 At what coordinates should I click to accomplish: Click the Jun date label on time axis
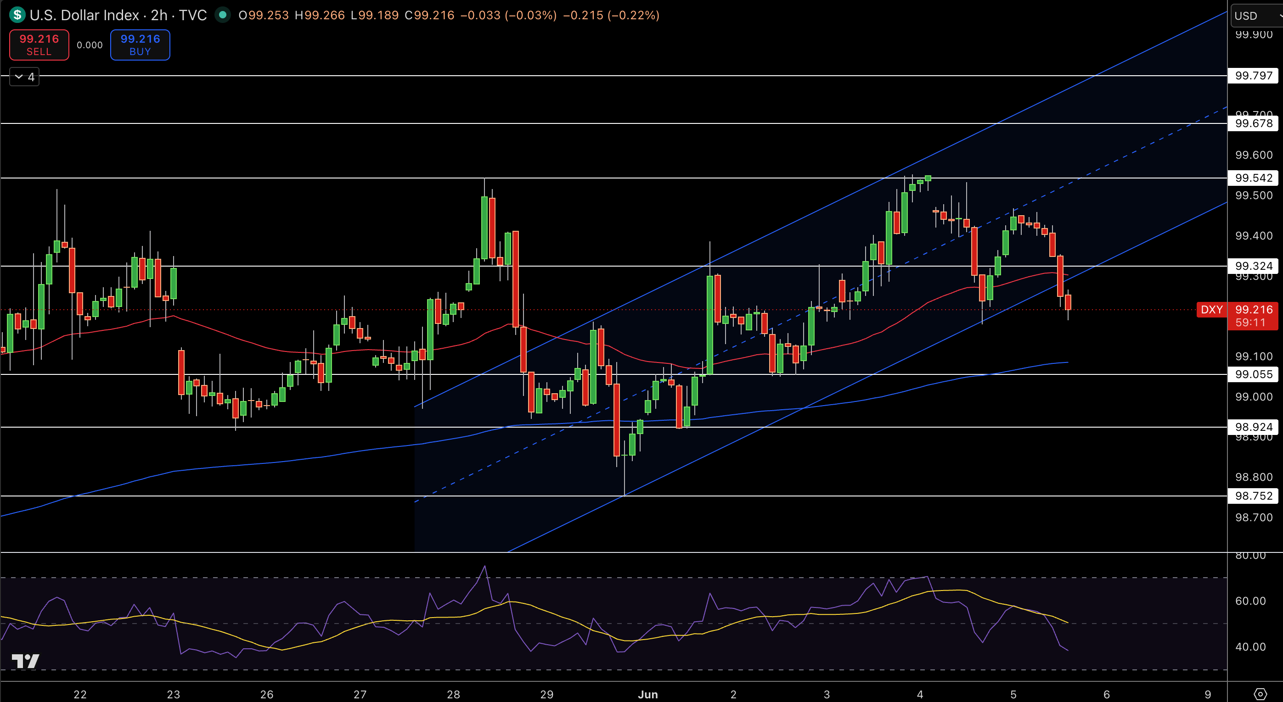(x=648, y=695)
